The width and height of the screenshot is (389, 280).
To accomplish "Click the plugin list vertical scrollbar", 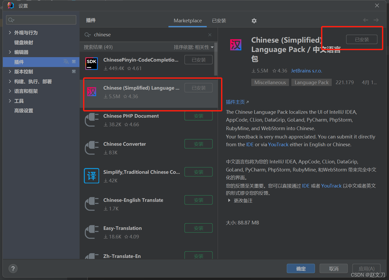I will (x=216, y=59).
